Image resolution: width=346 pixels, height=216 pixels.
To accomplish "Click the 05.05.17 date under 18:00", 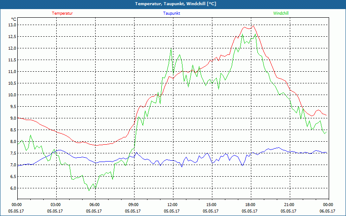I will pos(250,211).
